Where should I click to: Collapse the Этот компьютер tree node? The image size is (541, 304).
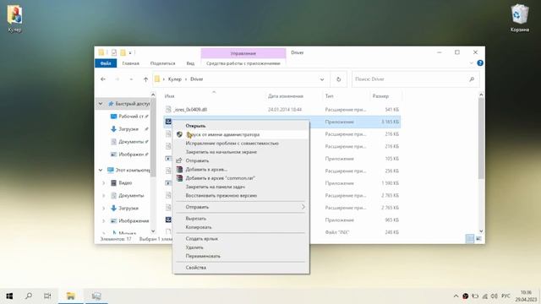tap(101, 171)
